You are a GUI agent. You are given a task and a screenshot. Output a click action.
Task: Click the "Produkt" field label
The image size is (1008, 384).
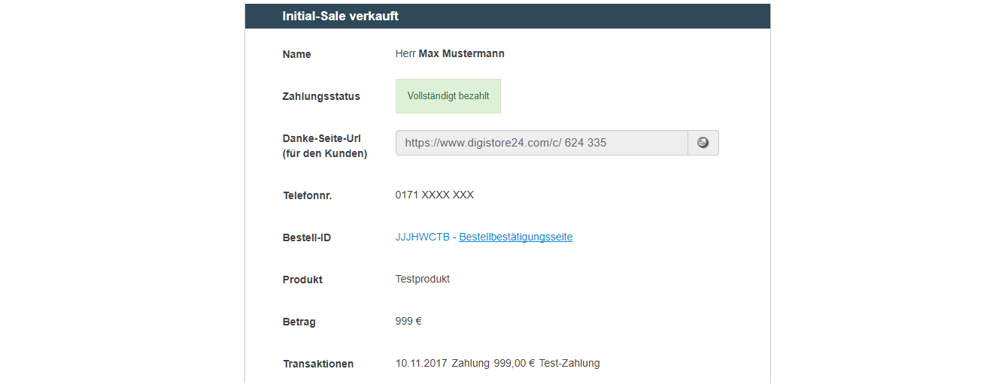(x=302, y=280)
